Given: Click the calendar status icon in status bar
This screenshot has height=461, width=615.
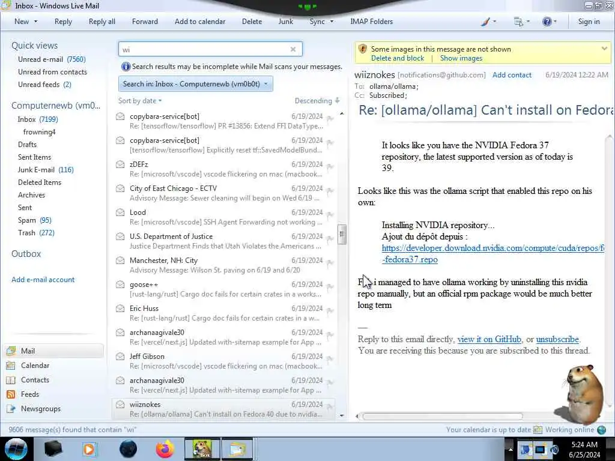Looking at the screenshot, I should pyautogui.click(x=538, y=430).
